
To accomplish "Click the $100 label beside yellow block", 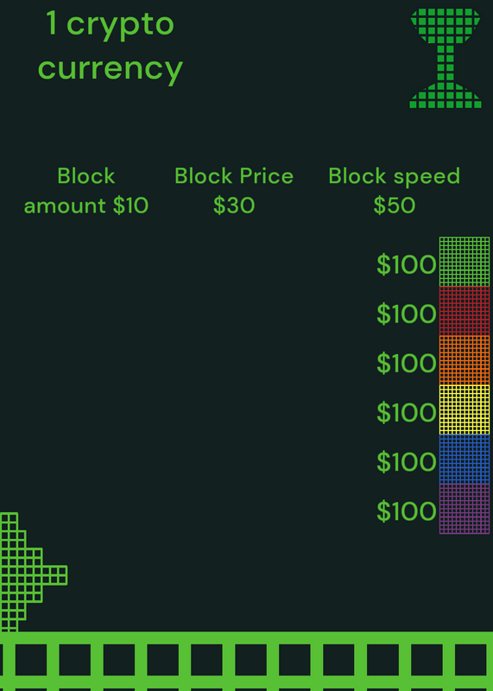I will pyautogui.click(x=406, y=413).
